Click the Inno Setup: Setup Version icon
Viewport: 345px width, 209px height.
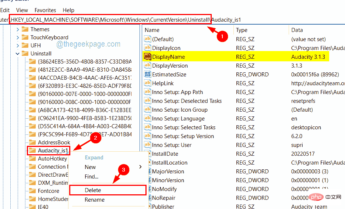pos(147,136)
